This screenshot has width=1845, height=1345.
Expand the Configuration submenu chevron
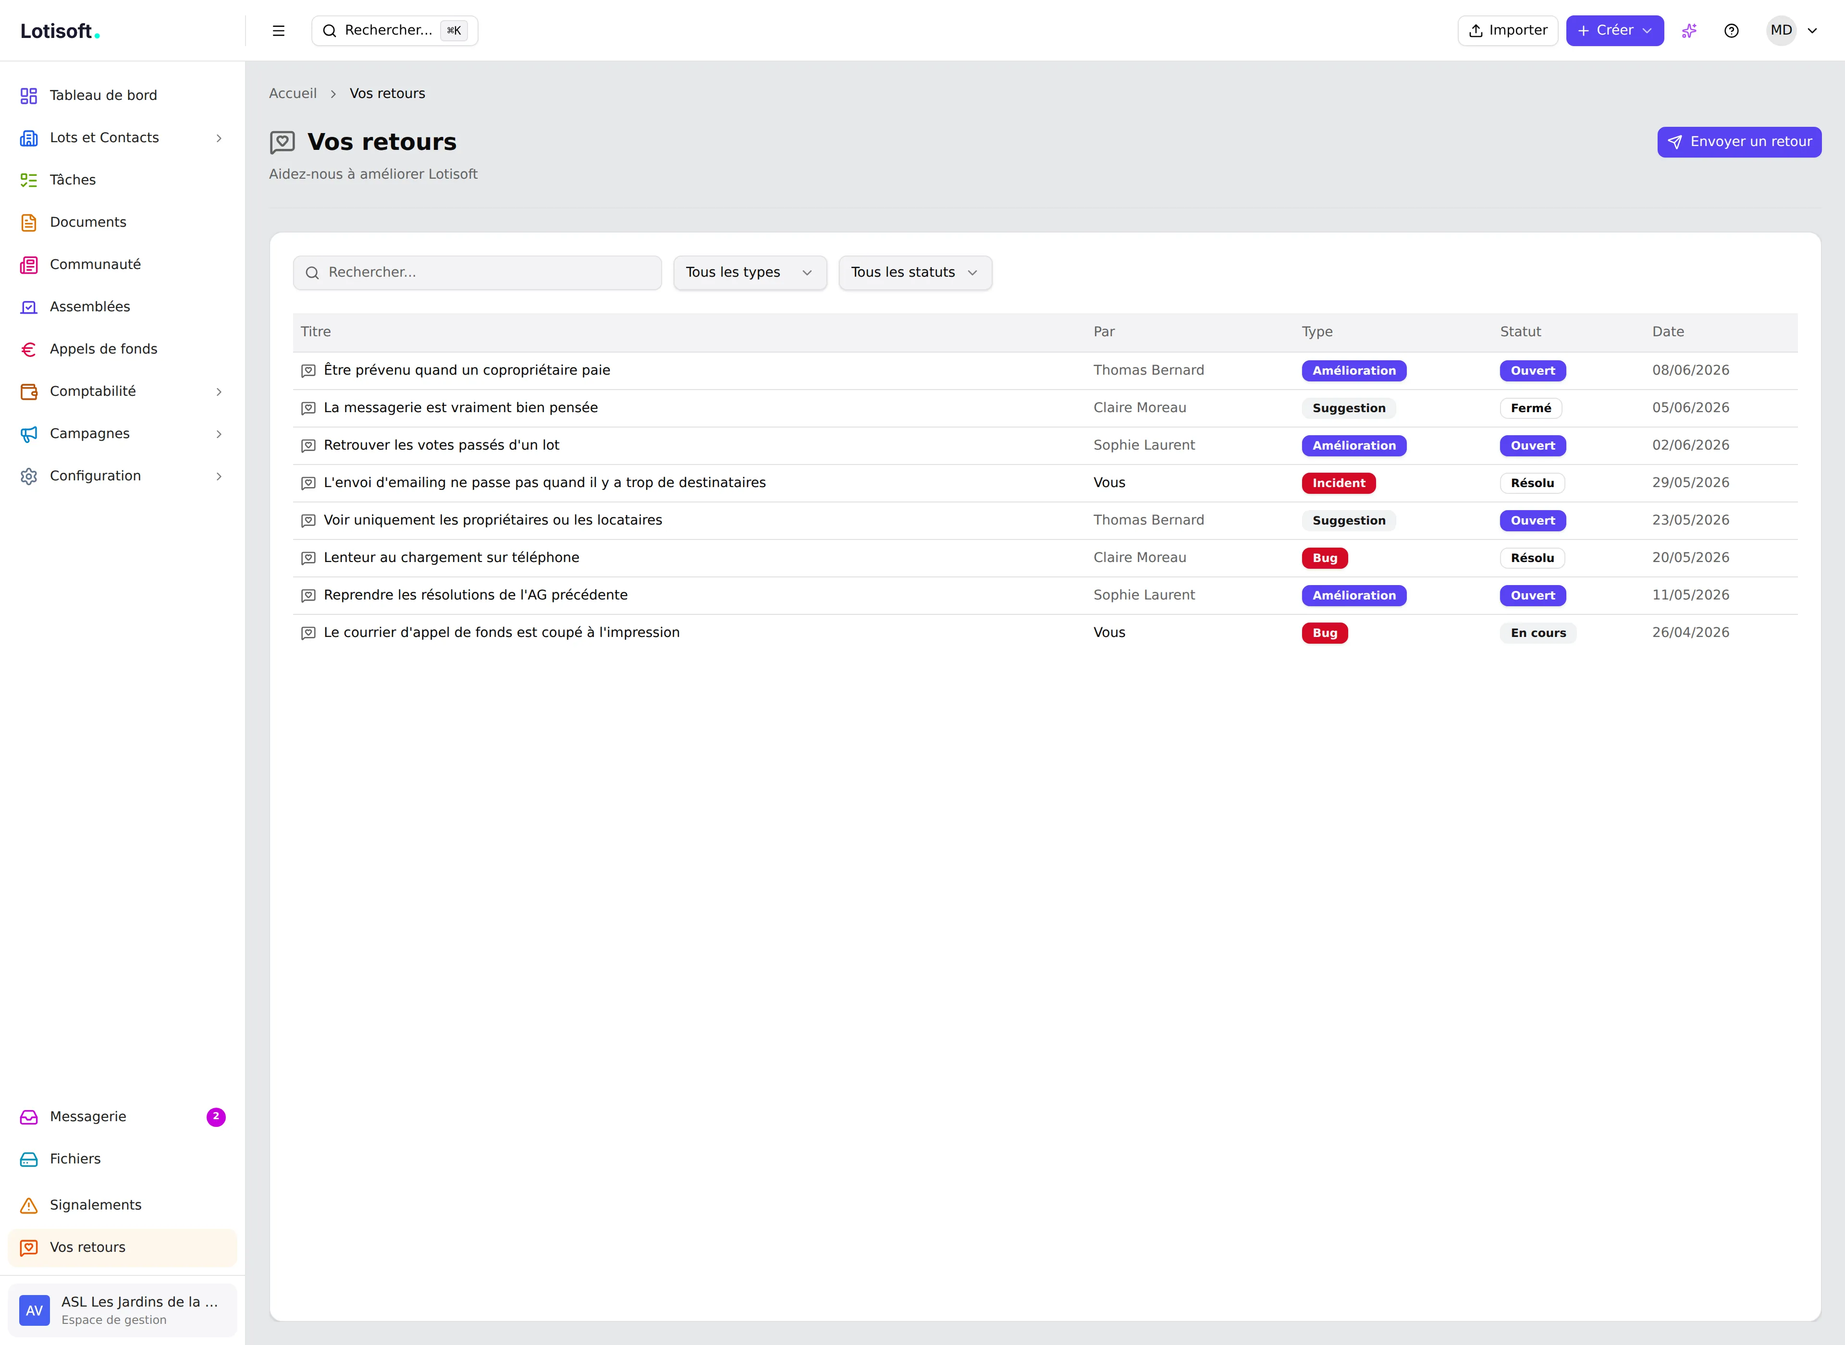pos(219,477)
